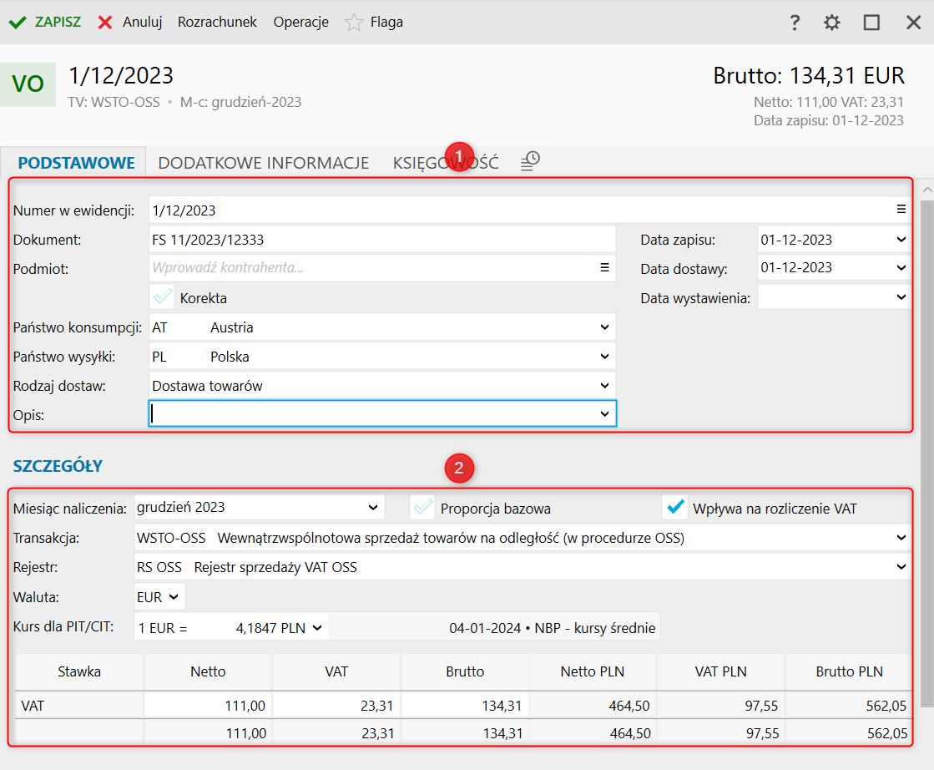This screenshot has width=934, height=770.
Task: Switch to the DODATKOWE INFORMACJE tab
Action: (264, 163)
